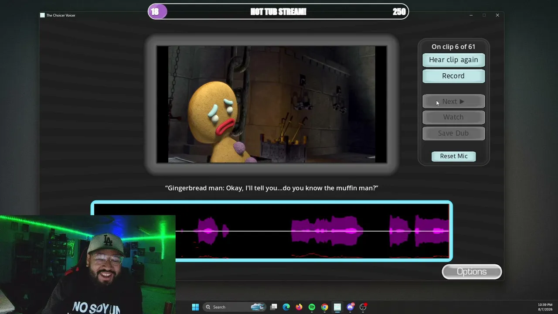Open Discord from the taskbar
This screenshot has width=558, height=314.
point(350,307)
